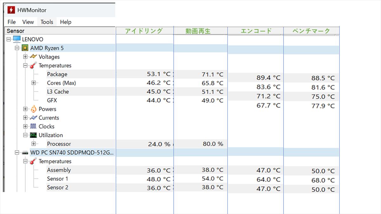Select the AMD Ryzen 5 row label

coord(47,48)
